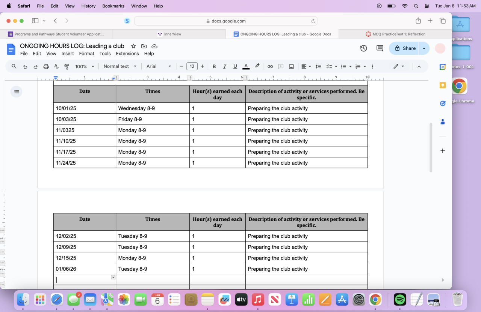Expand the Normal text style dropdown
Viewport: 481px width, 312px height.
tap(119, 66)
